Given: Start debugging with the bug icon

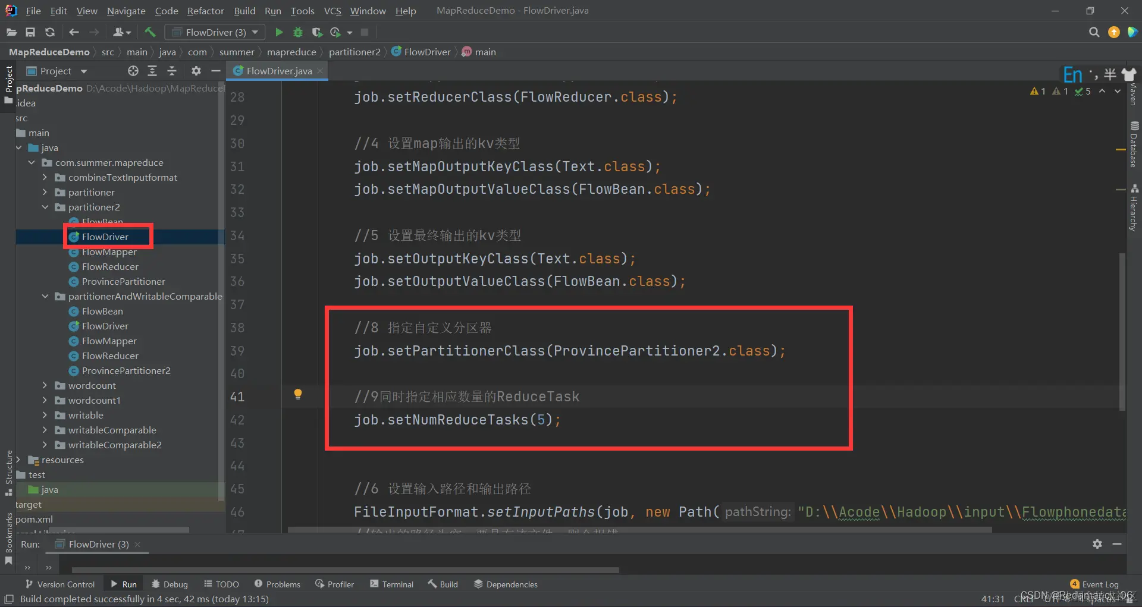Looking at the screenshot, I should 298,32.
